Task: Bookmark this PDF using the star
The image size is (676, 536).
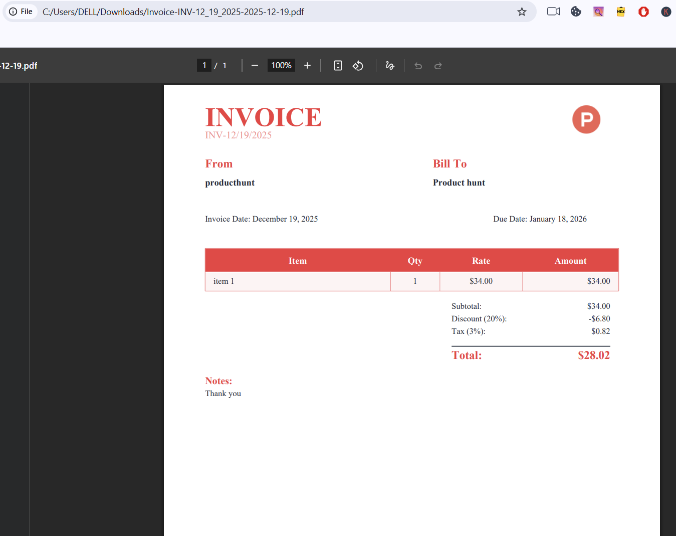Action: 522,12
